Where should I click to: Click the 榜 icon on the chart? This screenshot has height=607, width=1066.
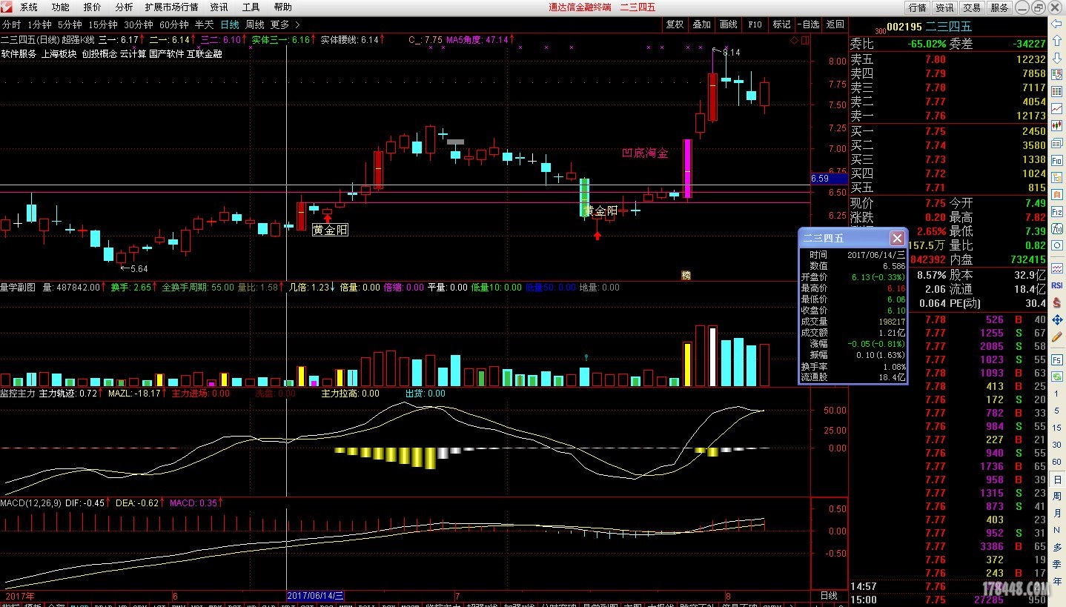(686, 275)
